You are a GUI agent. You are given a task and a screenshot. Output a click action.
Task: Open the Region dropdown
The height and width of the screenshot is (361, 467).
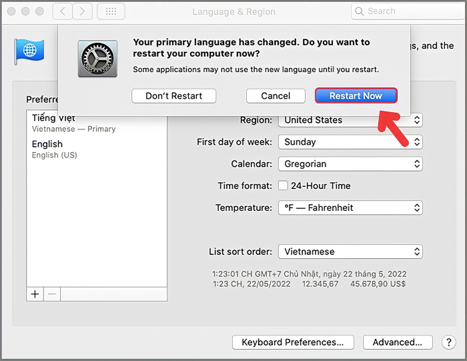pyautogui.click(x=350, y=120)
